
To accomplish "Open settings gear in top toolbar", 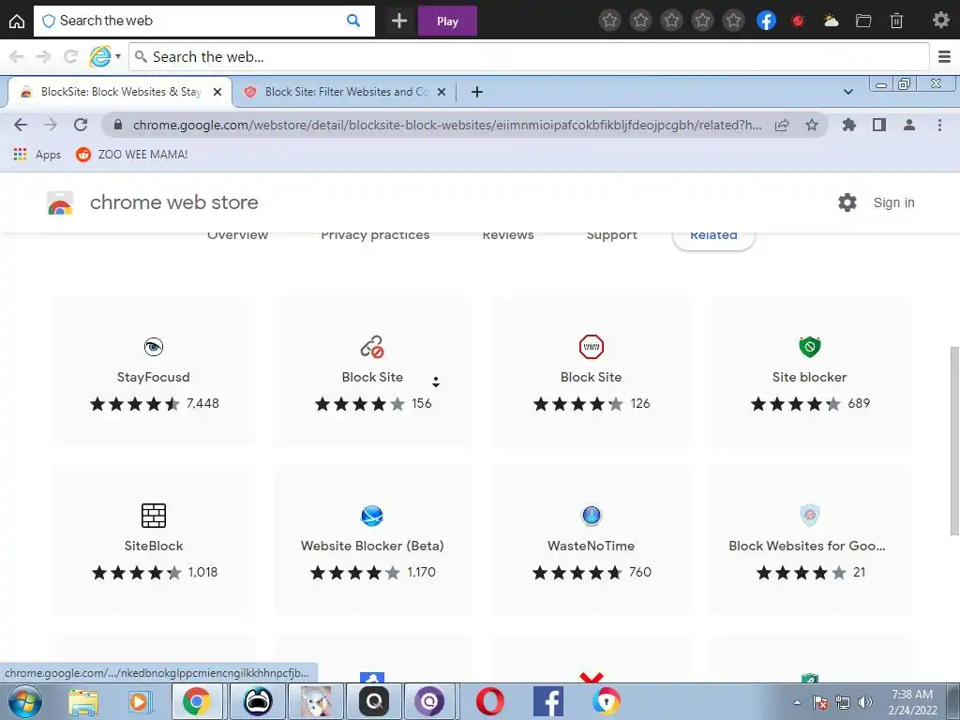I will [940, 21].
